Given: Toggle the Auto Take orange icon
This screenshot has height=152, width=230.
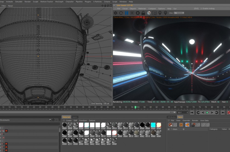Looking at the screenshot, I should 181,125.
